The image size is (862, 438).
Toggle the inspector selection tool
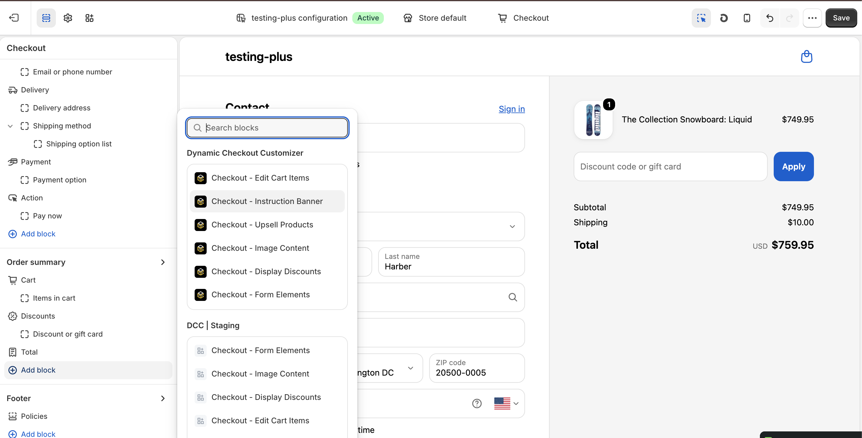click(701, 18)
